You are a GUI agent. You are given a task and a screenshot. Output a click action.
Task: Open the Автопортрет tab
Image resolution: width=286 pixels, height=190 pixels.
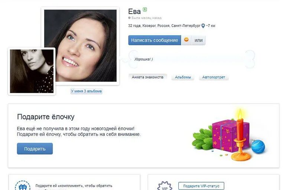point(214,77)
